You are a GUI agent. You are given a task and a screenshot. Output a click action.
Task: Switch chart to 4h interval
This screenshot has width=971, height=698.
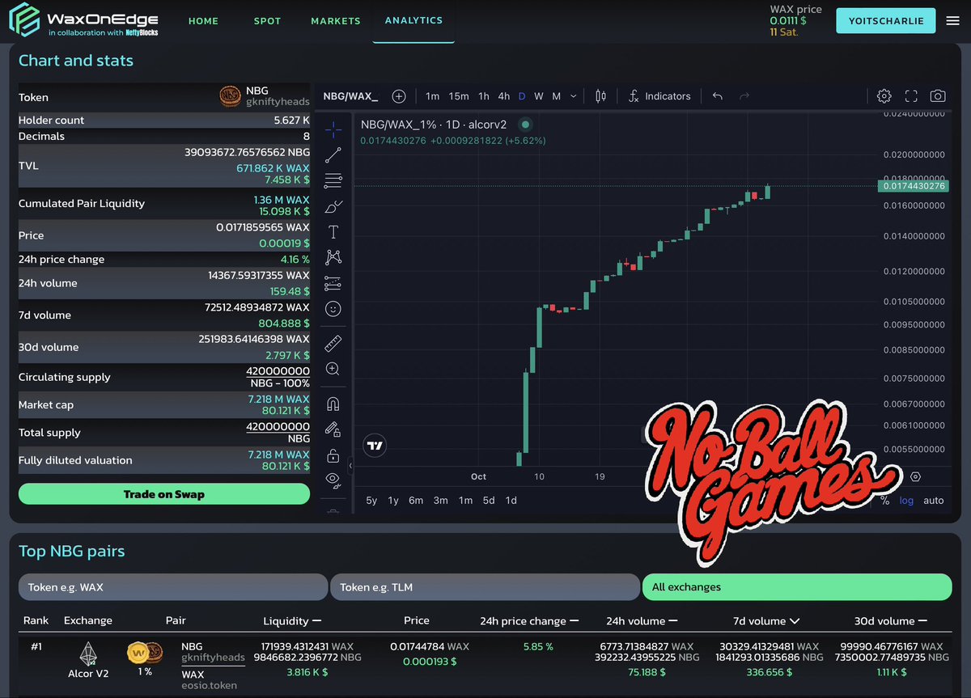(x=504, y=96)
